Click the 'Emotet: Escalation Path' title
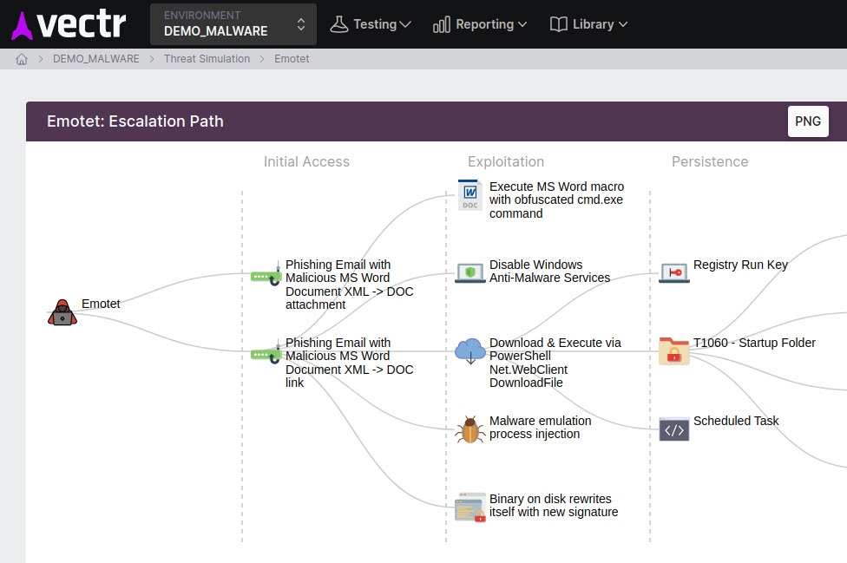Screen dimensions: 847x563 (x=135, y=121)
